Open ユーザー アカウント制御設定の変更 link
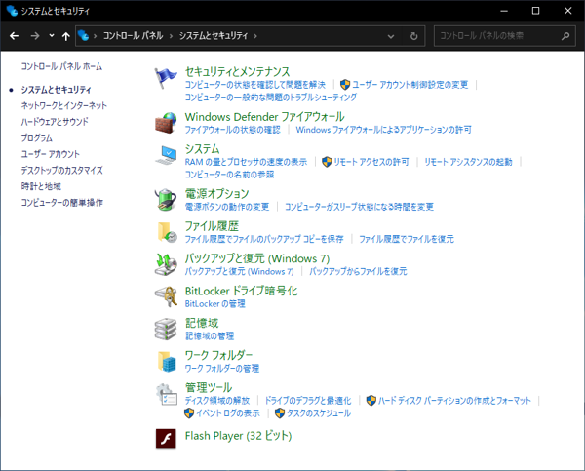 pyautogui.click(x=410, y=85)
